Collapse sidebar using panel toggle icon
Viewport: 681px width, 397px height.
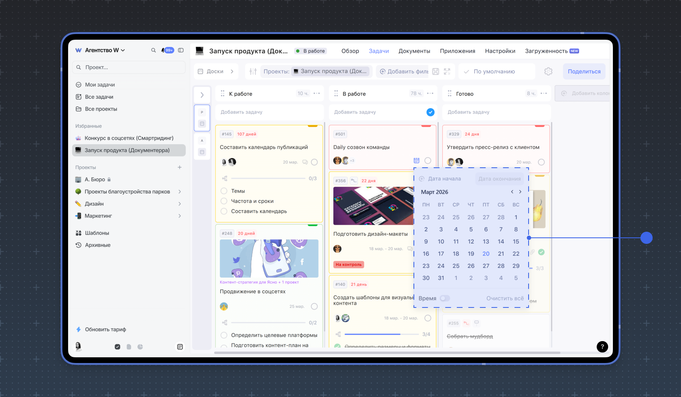[x=181, y=50]
